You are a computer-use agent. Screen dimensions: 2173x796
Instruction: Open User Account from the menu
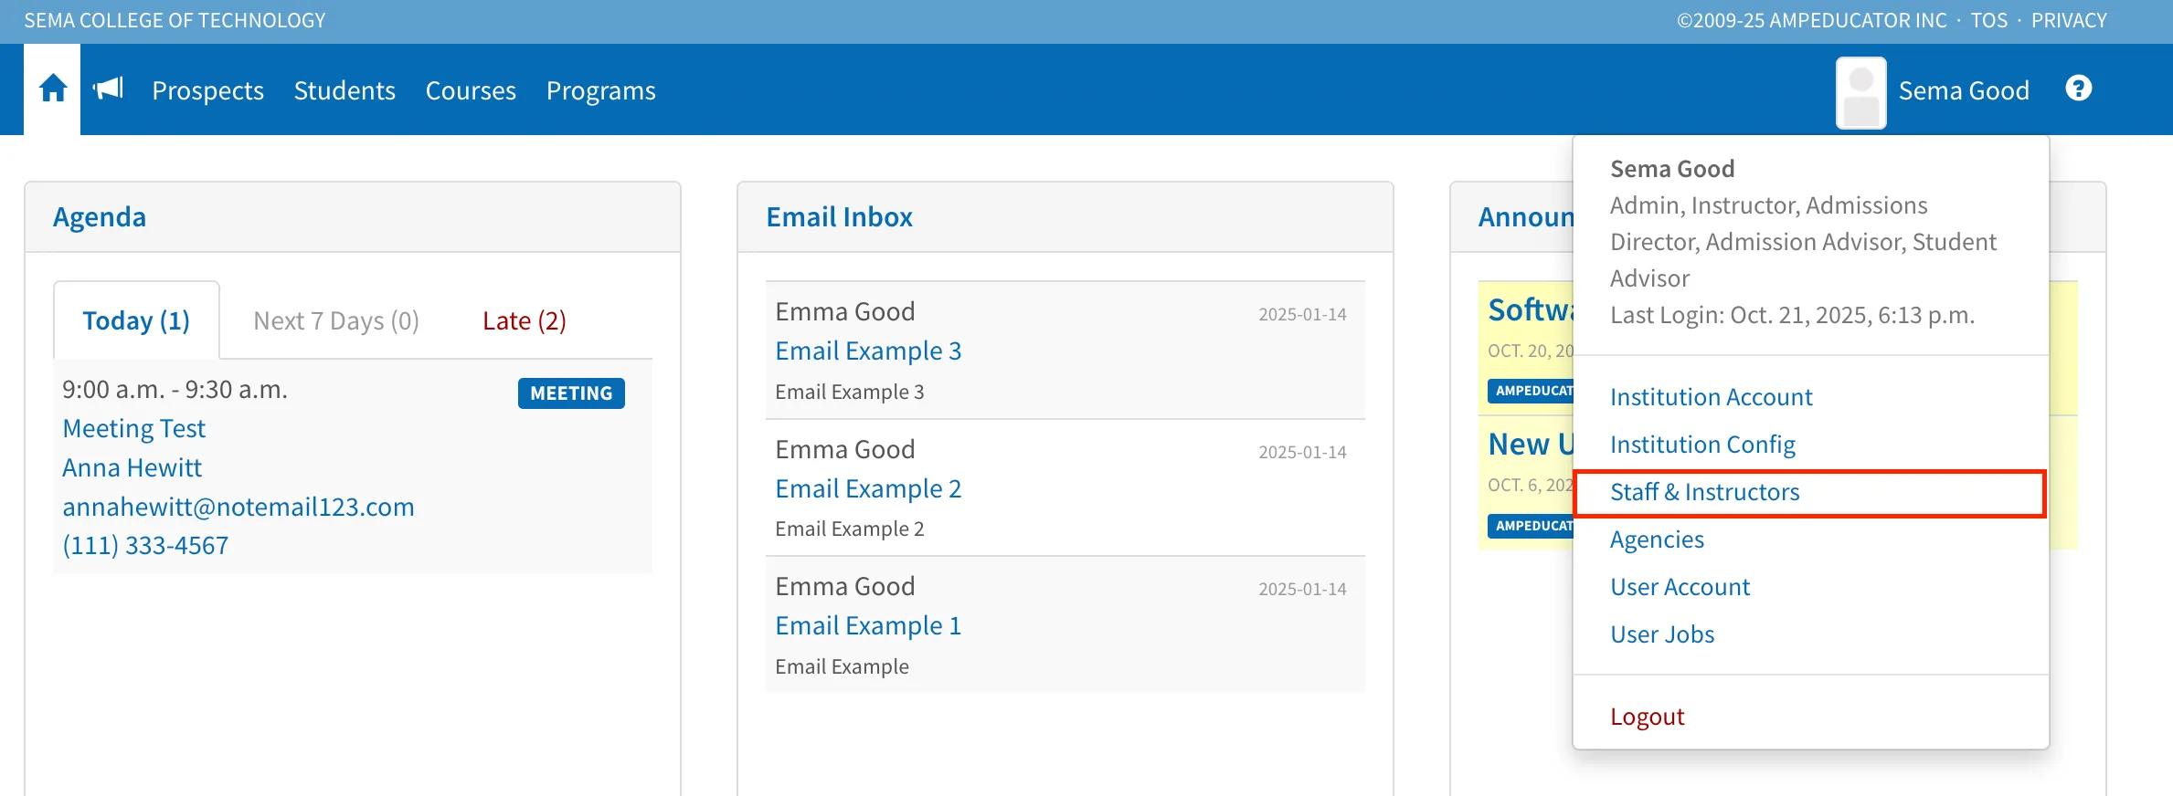tap(1680, 587)
